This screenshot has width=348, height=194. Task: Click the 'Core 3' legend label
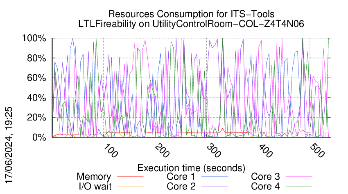tap(265, 176)
